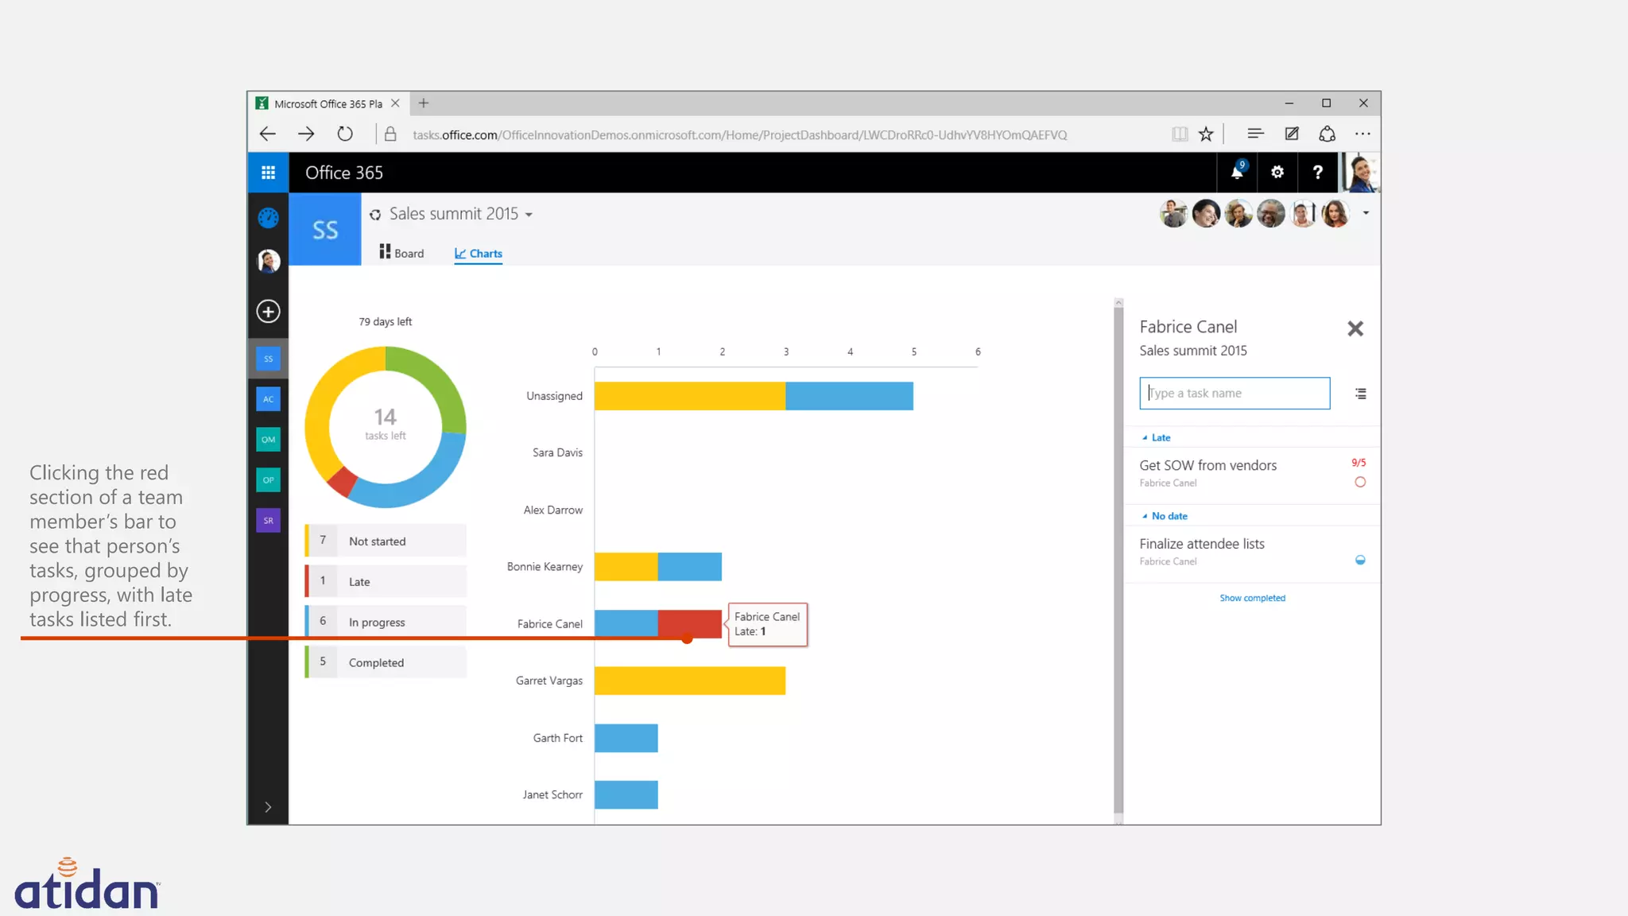Open the Office 365 settings gear

coord(1277,172)
